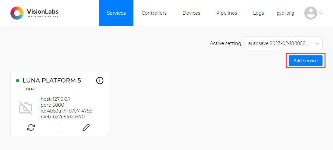Screen dimensions: 333x150
Task: Click the crossed-out camera icon
Action: click(26, 108)
